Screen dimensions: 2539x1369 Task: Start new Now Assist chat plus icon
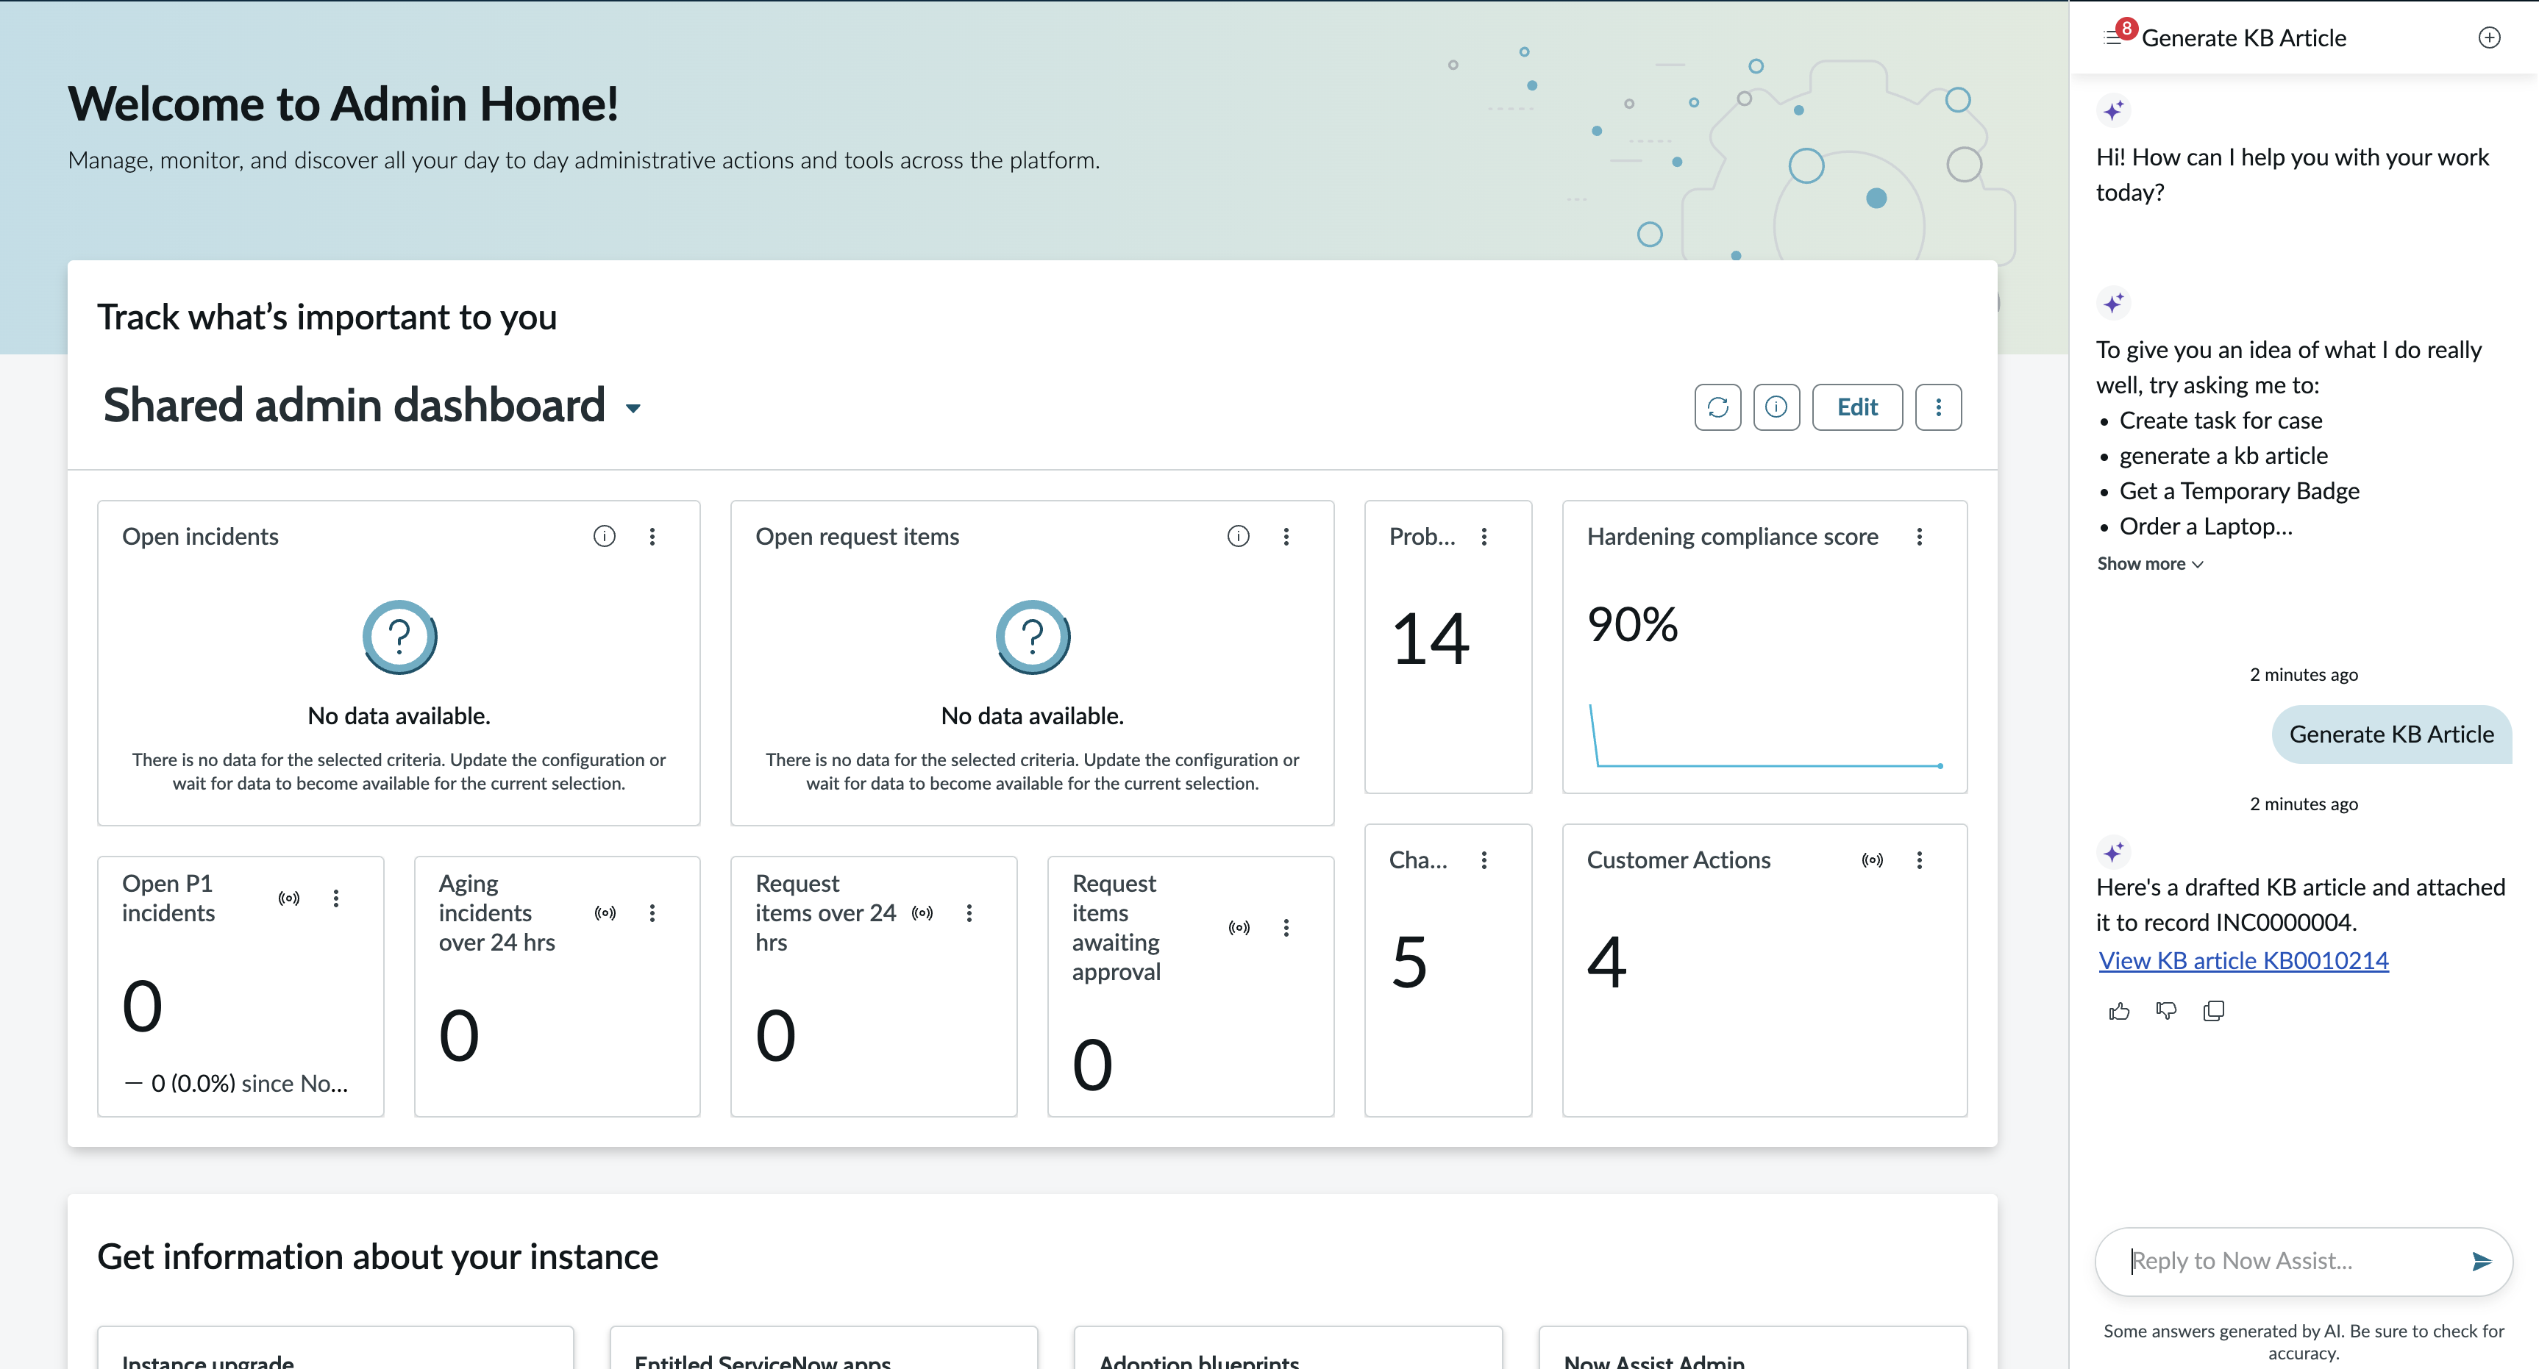[x=2489, y=37]
